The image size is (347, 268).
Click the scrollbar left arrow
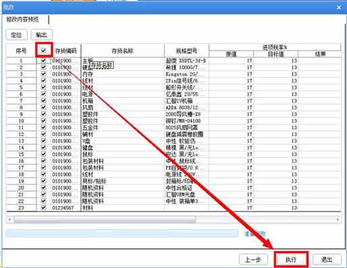tap(9, 219)
